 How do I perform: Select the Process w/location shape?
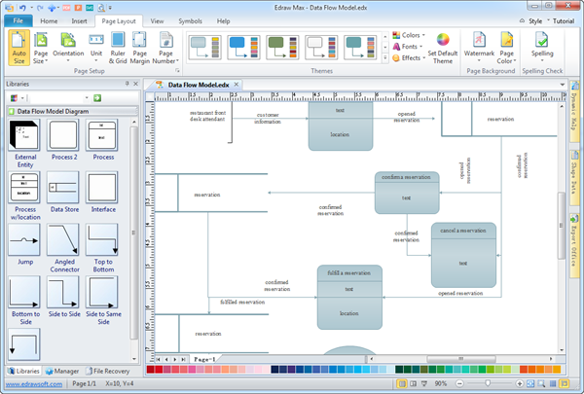(x=26, y=187)
